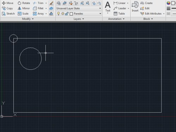Viewport: 176px width, 132px height.
Task: Open Array tool dropdown arrow
Action: tap(46, 14)
